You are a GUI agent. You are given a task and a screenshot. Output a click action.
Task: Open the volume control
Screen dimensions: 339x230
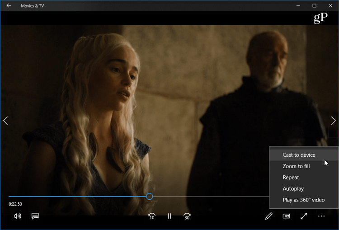(x=17, y=216)
